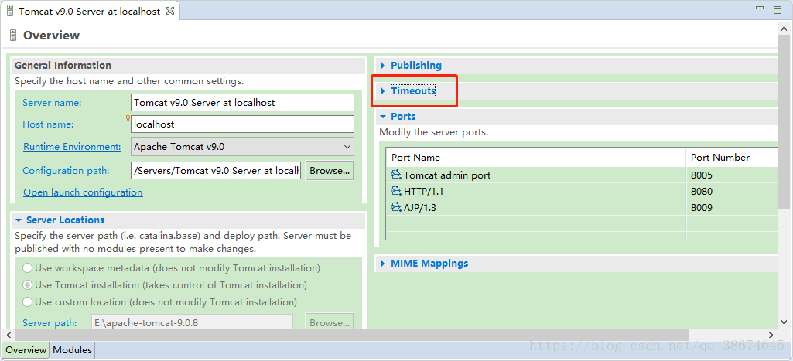The image size is (793, 361).
Task: Select Use custom location option
Action: point(27,301)
